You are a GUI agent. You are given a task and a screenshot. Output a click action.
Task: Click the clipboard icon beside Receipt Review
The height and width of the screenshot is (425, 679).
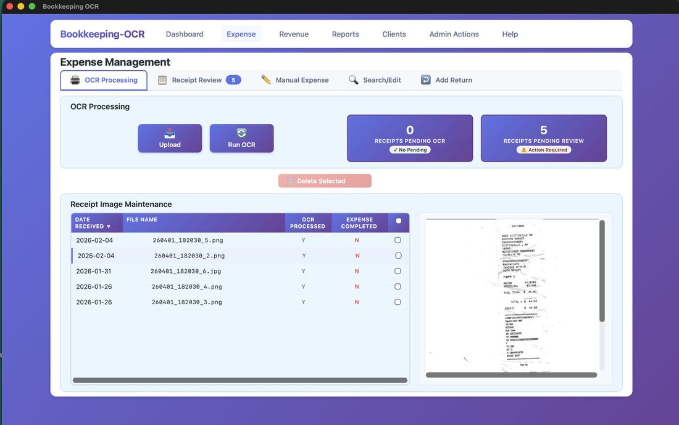(162, 80)
